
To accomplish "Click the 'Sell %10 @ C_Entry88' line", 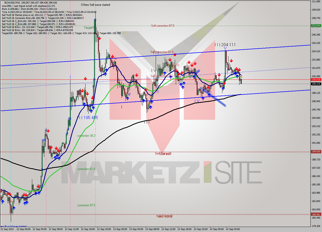I will tap(39, 24).
